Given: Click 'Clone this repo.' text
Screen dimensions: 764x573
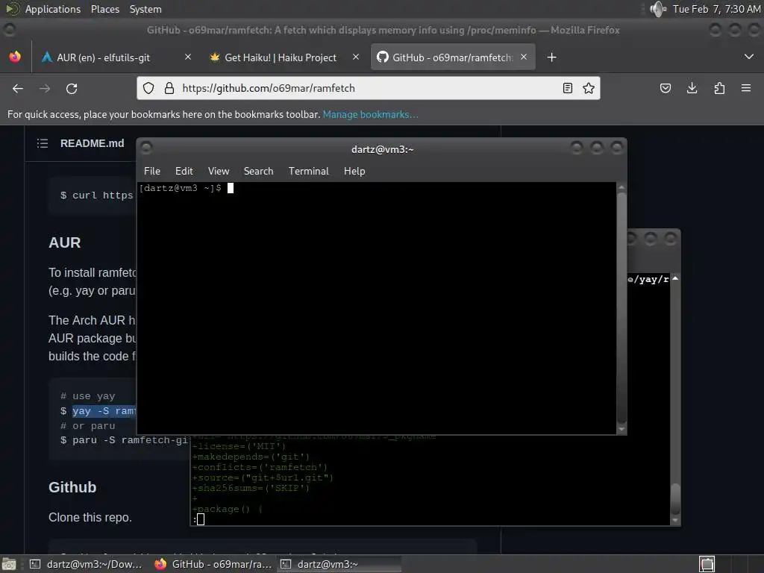Looking at the screenshot, I should pyautogui.click(x=90, y=518).
